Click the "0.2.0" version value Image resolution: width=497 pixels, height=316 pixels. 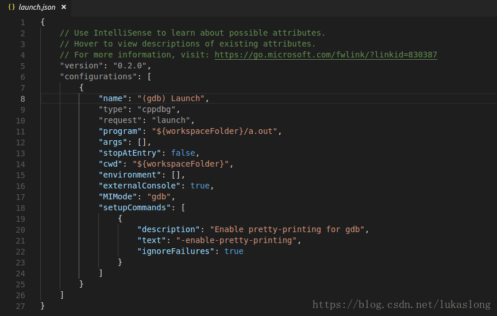(130, 65)
